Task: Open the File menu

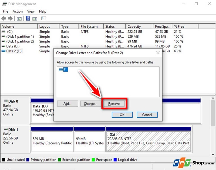Action: coord(5,11)
